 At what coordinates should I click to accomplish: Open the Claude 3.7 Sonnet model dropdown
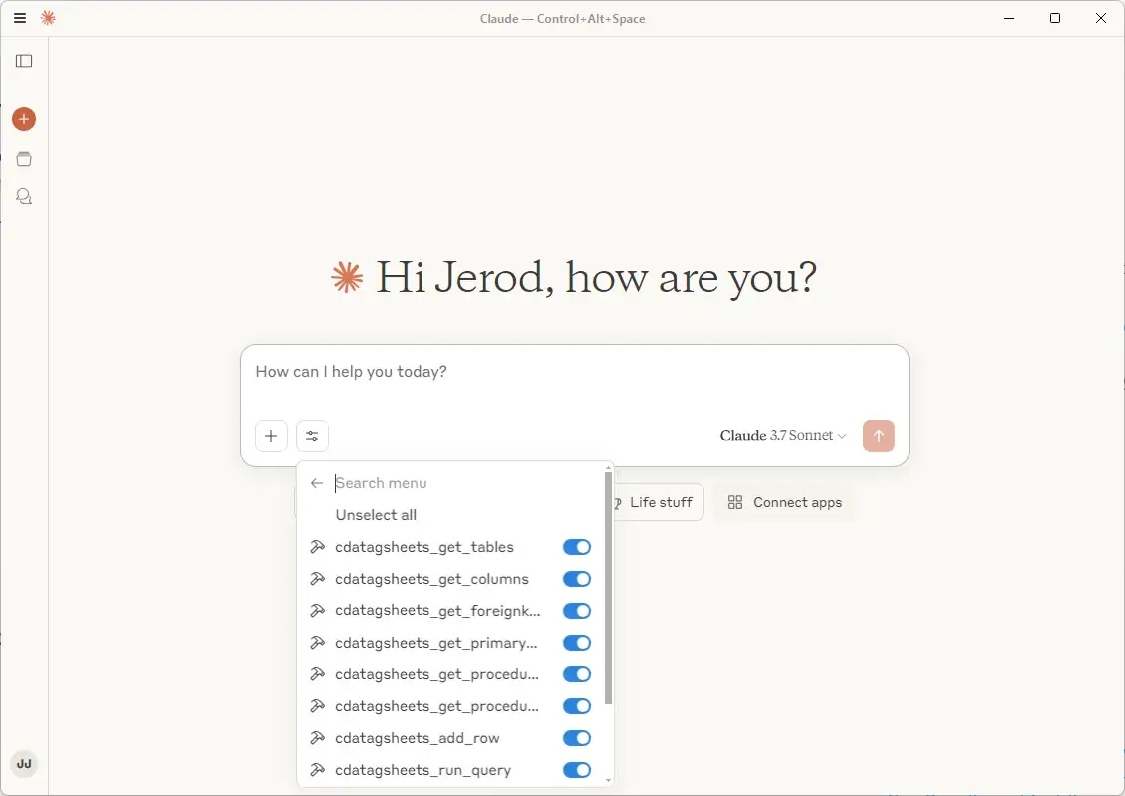point(783,436)
